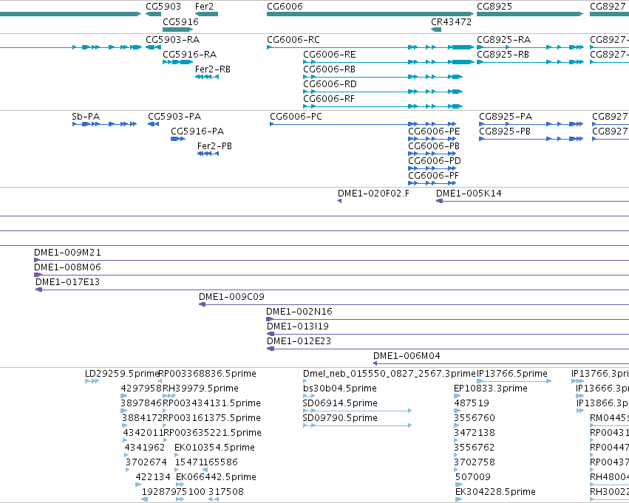Click transcript CG8925-RA label
This screenshot has width=629, height=503.
tap(503, 40)
